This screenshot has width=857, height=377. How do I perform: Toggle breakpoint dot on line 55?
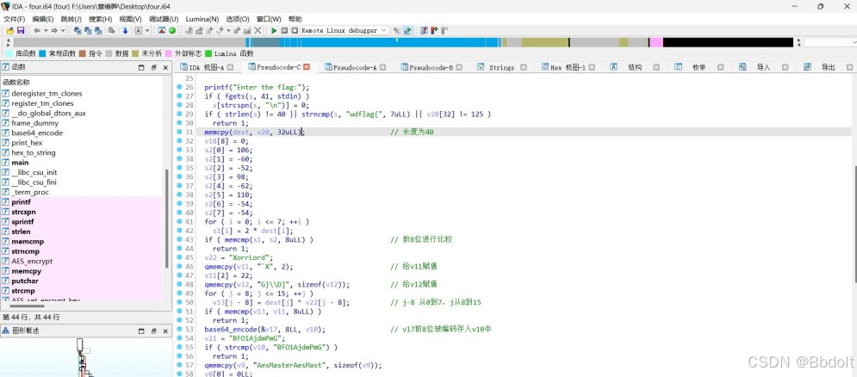[x=179, y=347]
